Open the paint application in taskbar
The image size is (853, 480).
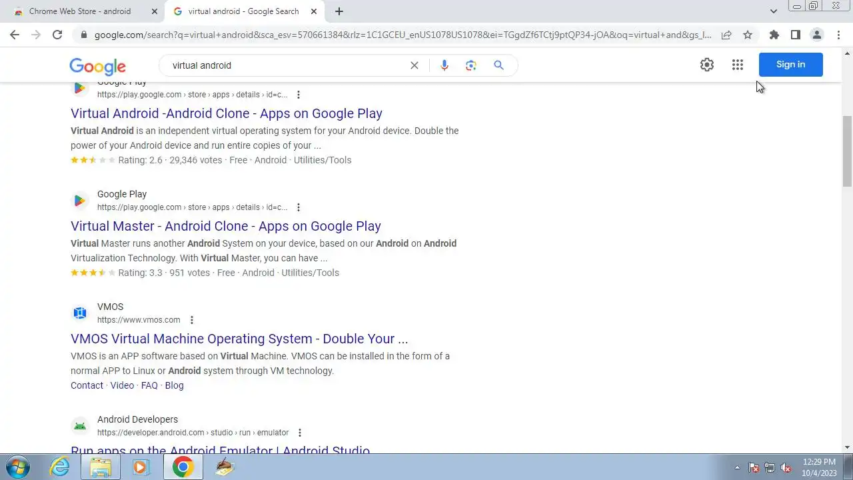click(x=225, y=467)
